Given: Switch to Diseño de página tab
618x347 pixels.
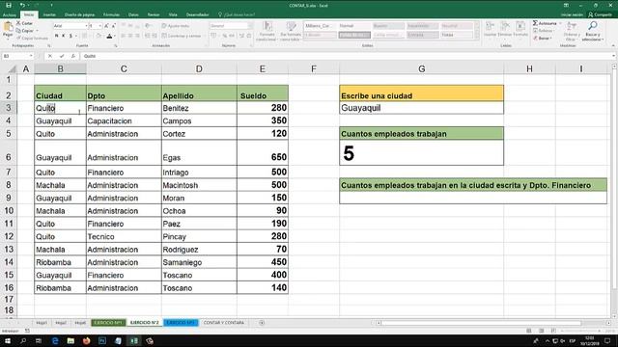Looking at the screenshot, I should [x=79, y=14].
